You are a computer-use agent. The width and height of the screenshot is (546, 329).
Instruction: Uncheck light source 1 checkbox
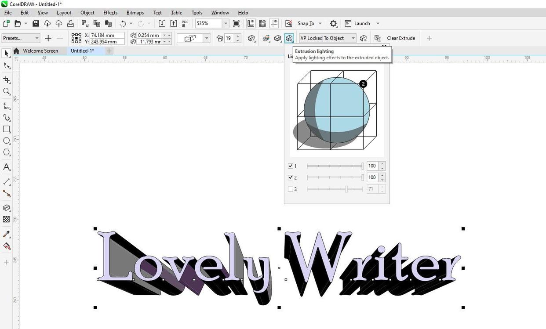point(290,166)
